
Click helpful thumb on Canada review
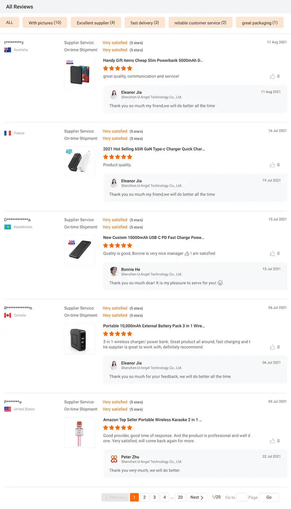tap(272, 347)
